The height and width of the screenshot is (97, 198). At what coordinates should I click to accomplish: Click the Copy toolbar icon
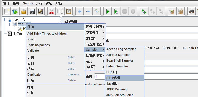[60, 11]
